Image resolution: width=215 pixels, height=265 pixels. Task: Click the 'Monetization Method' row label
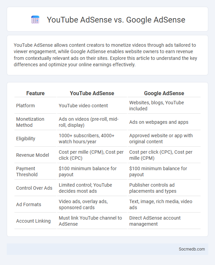30,122
